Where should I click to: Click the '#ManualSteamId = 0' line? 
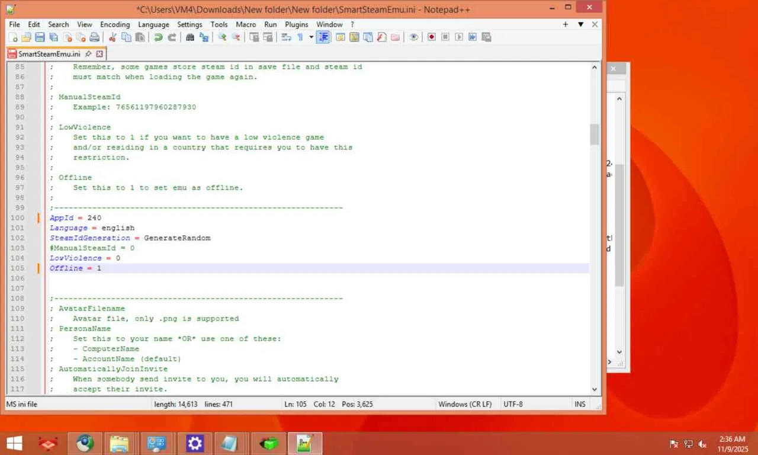point(92,248)
